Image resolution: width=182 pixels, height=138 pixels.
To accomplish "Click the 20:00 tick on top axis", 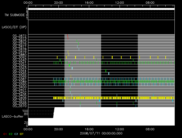I will [59, 2].
